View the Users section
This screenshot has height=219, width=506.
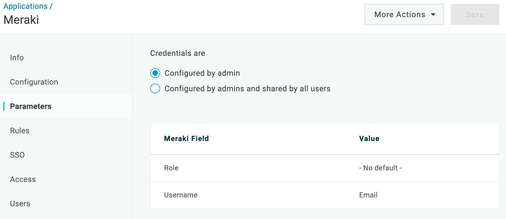pos(20,204)
